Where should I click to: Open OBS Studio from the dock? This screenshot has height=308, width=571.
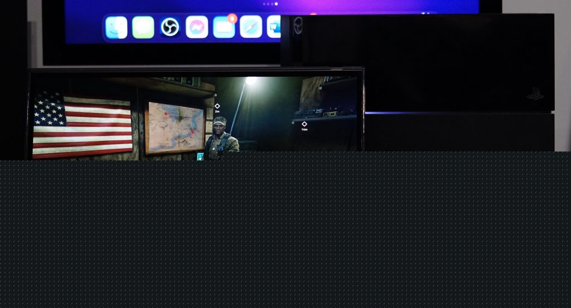pos(170,27)
